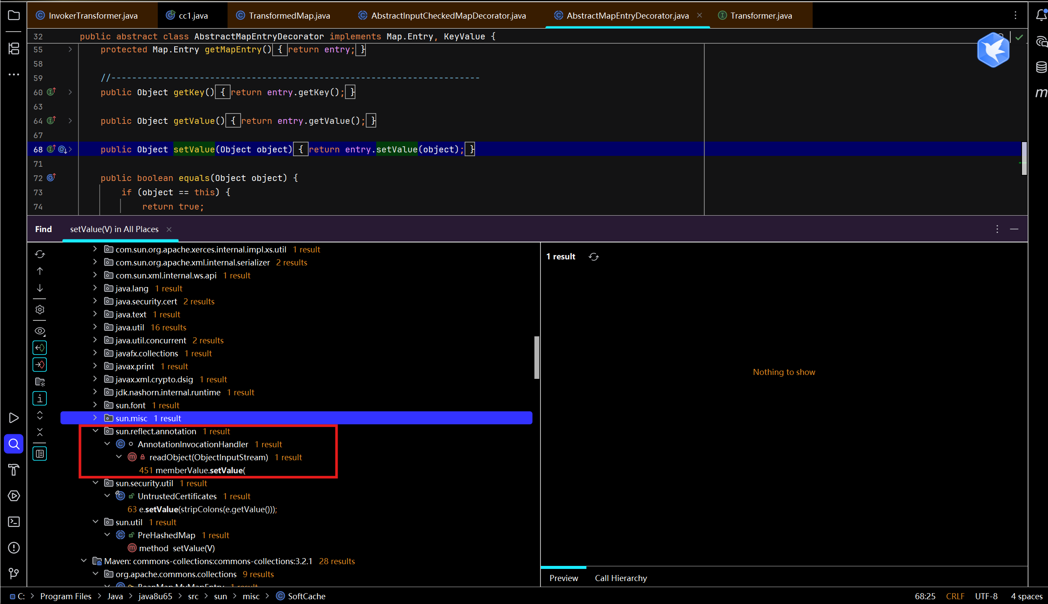Switch to the Call Hierarchy tab

(621, 578)
